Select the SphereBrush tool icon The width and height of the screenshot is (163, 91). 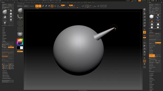click(158, 15)
